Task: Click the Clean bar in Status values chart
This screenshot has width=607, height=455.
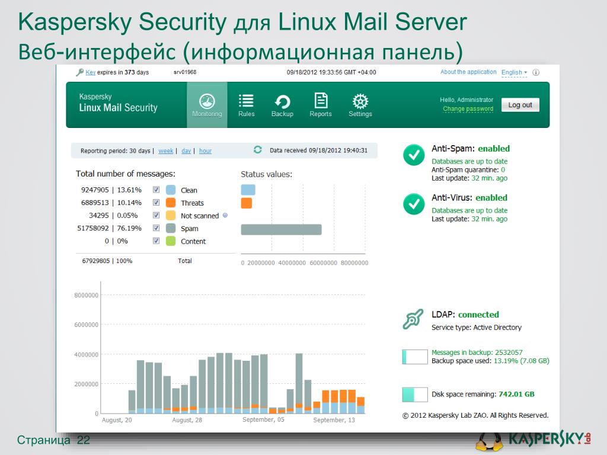Action: pyautogui.click(x=248, y=190)
